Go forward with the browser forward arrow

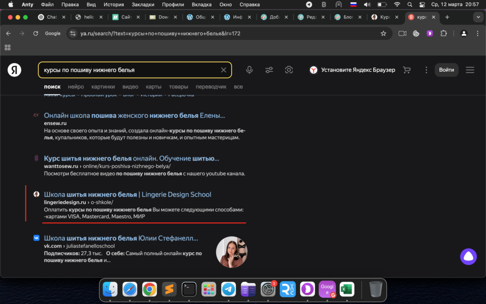point(22,34)
